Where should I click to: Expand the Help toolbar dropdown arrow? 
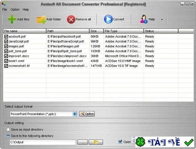162,20
